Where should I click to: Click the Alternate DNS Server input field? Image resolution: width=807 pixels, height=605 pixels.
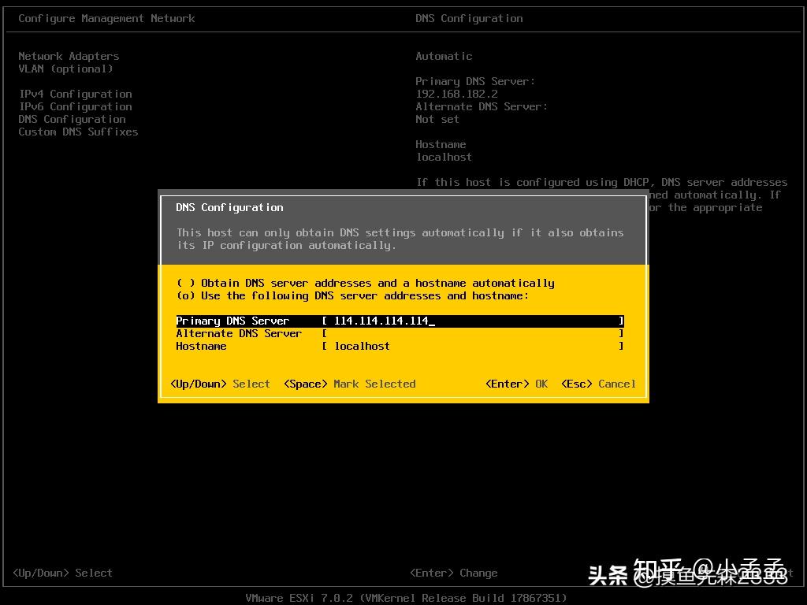(x=473, y=333)
